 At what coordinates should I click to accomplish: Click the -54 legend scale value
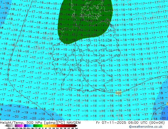pyautogui.click(x=8, y=128)
